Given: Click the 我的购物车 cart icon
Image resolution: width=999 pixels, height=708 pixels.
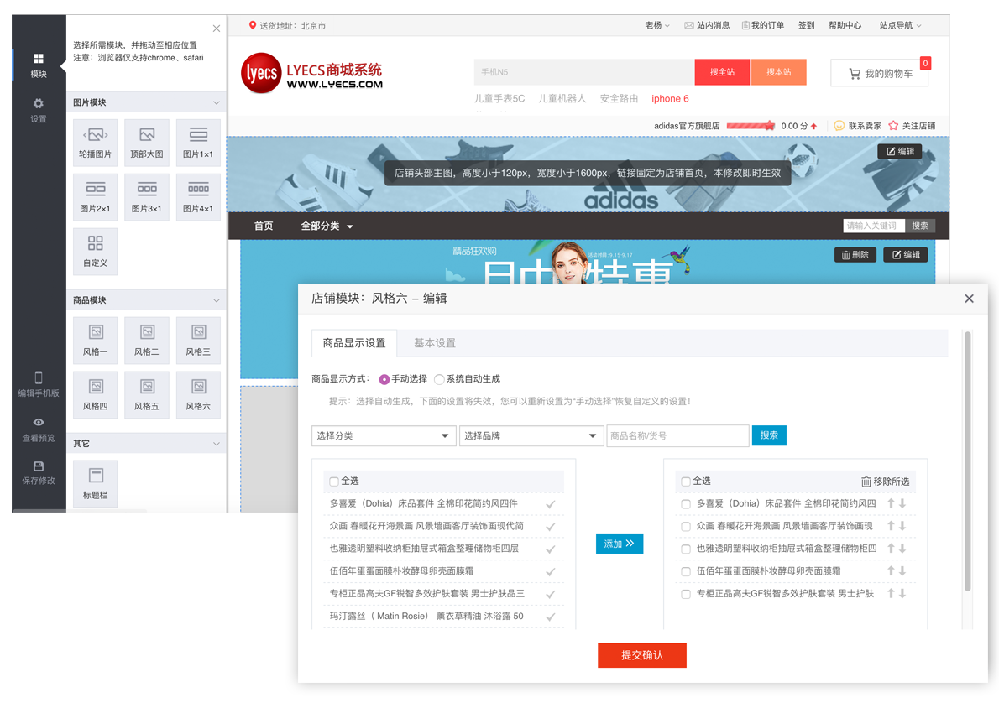Looking at the screenshot, I should 855,74.
